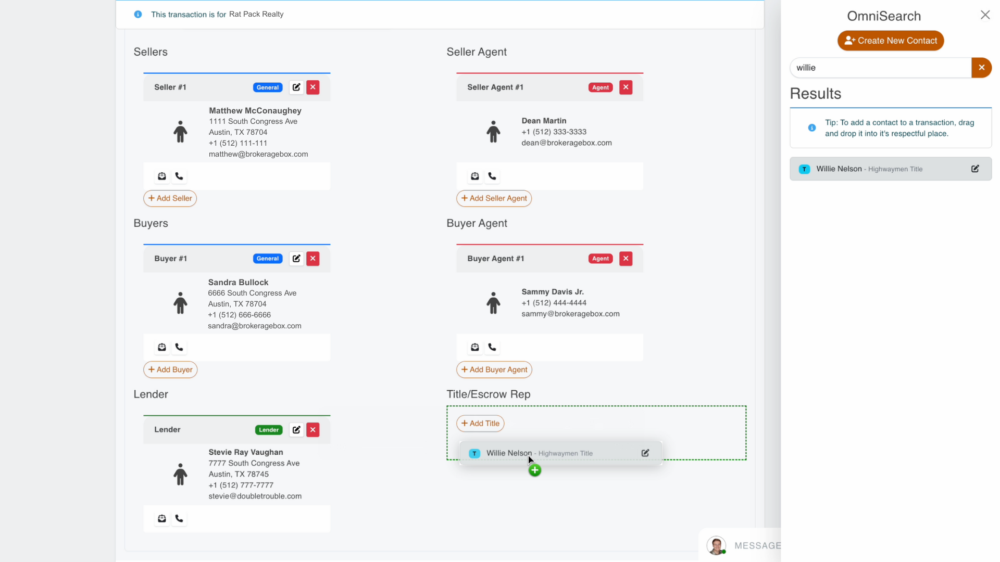1000x562 pixels.
Task: Open edit mode for Seller #1 contact
Action: (x=296, y=87)
